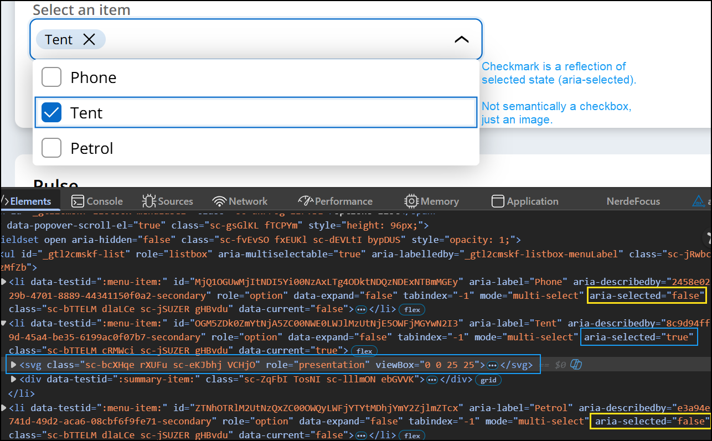Viewport: 712px width, 441px height.
Task: Select the Phone option in the listbox
Action: coord(94,77)
